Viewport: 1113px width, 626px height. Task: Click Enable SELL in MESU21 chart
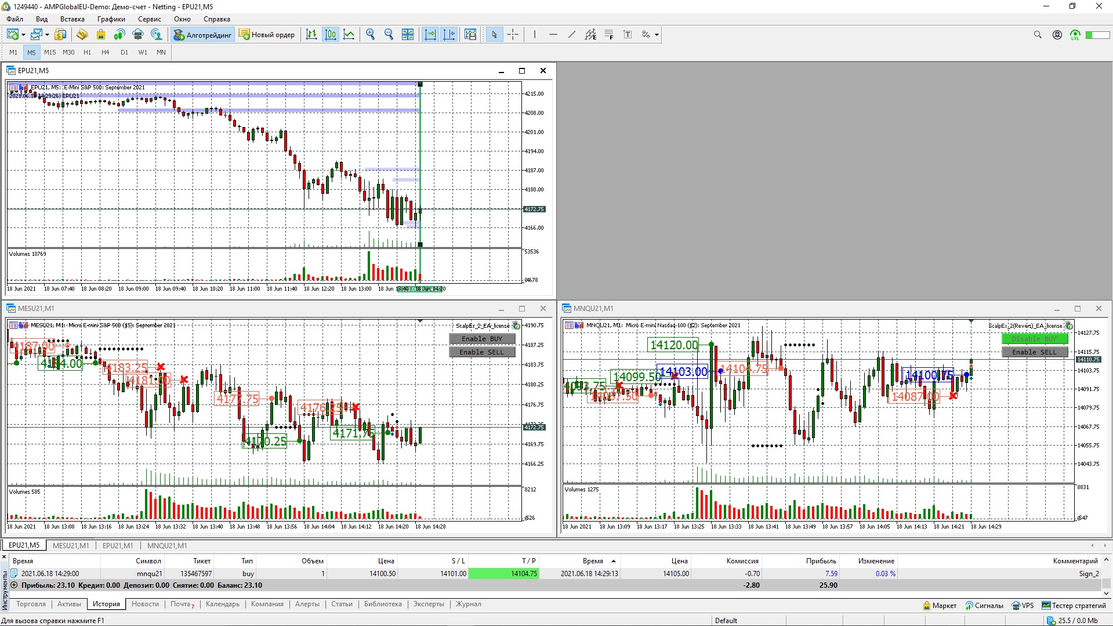[x=482, y=352]
